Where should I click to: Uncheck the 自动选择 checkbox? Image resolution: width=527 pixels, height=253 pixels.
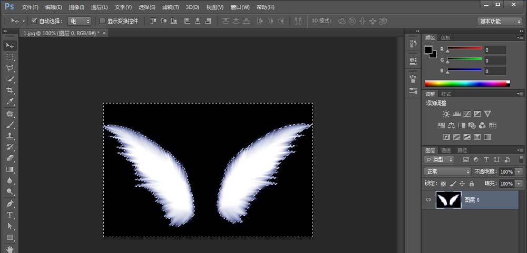(34, 21)
